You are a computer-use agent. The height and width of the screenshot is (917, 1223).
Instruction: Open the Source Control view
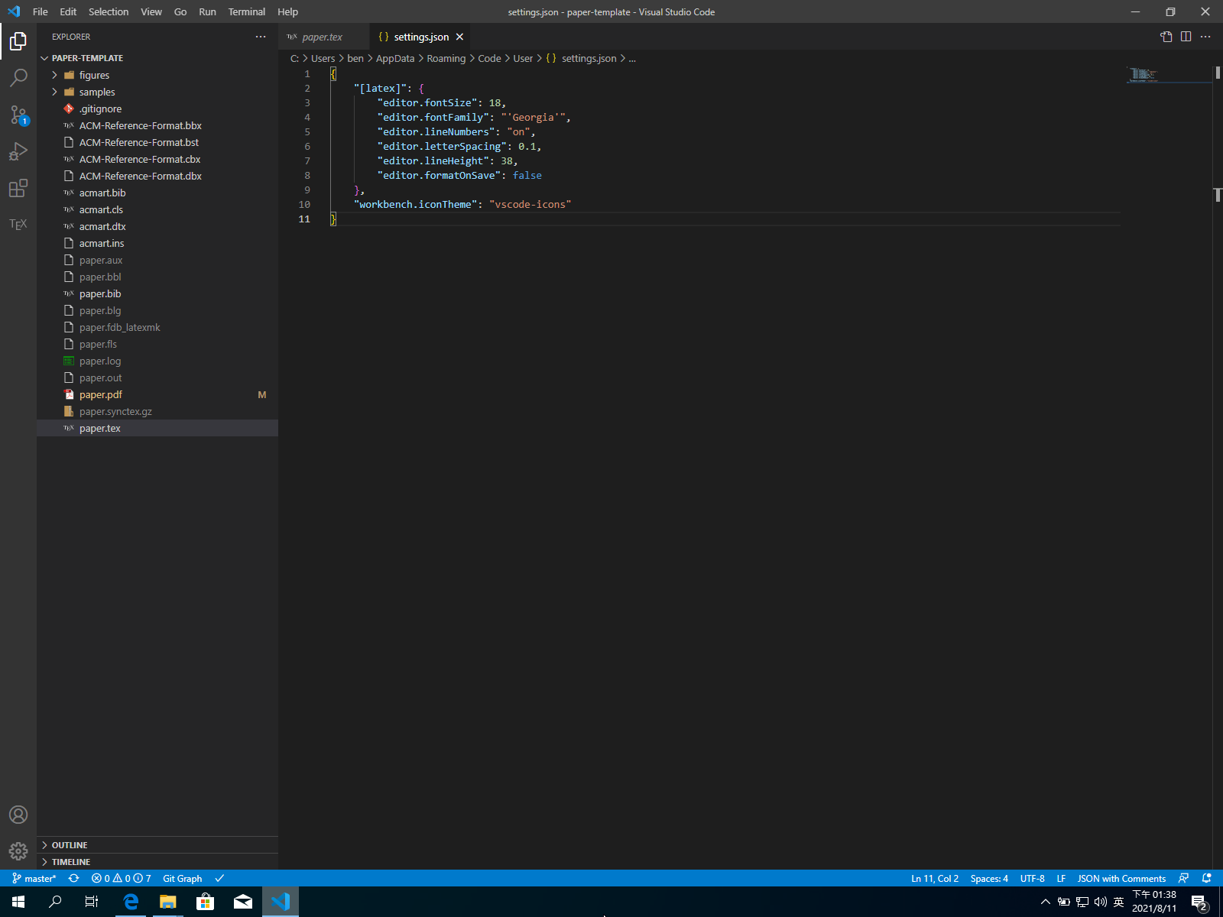[18, 115]
